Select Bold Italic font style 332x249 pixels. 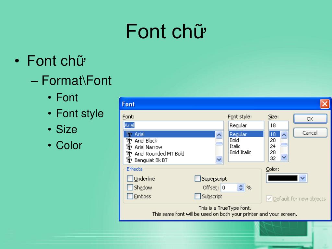tap(246, 152)
